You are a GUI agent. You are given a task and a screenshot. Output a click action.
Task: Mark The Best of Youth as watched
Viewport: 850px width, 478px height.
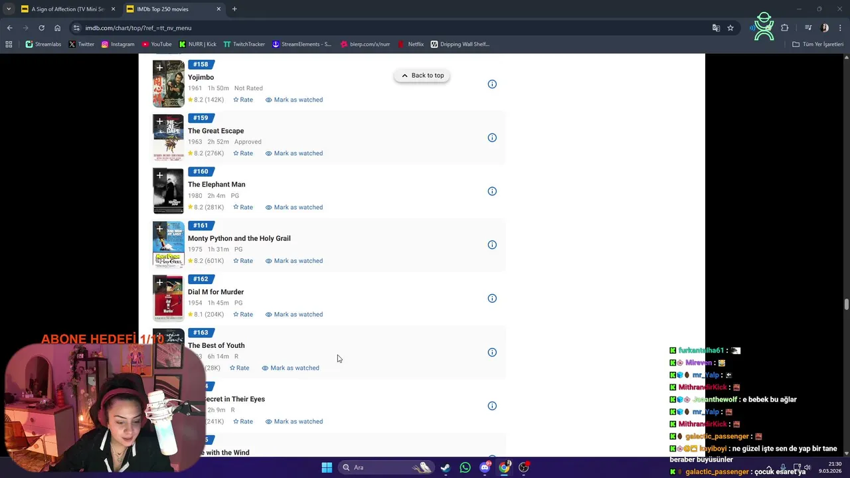[x=290, y=368]
